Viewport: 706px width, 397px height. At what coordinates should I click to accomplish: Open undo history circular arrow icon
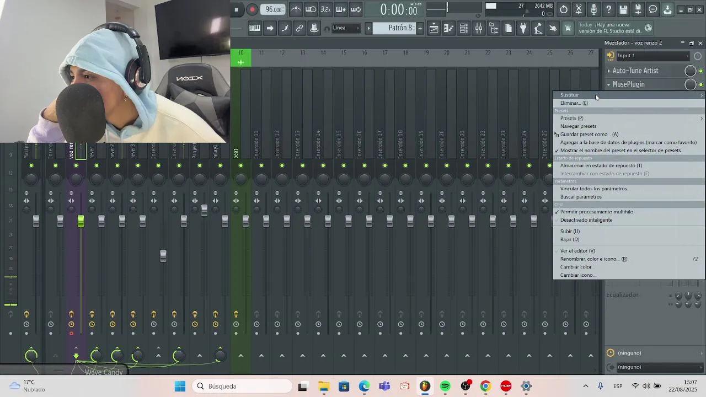[x=564, y=9]
